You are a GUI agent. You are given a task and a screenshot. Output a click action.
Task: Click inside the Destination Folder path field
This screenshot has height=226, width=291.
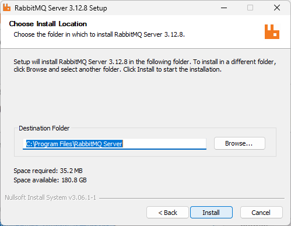point(114,144)
